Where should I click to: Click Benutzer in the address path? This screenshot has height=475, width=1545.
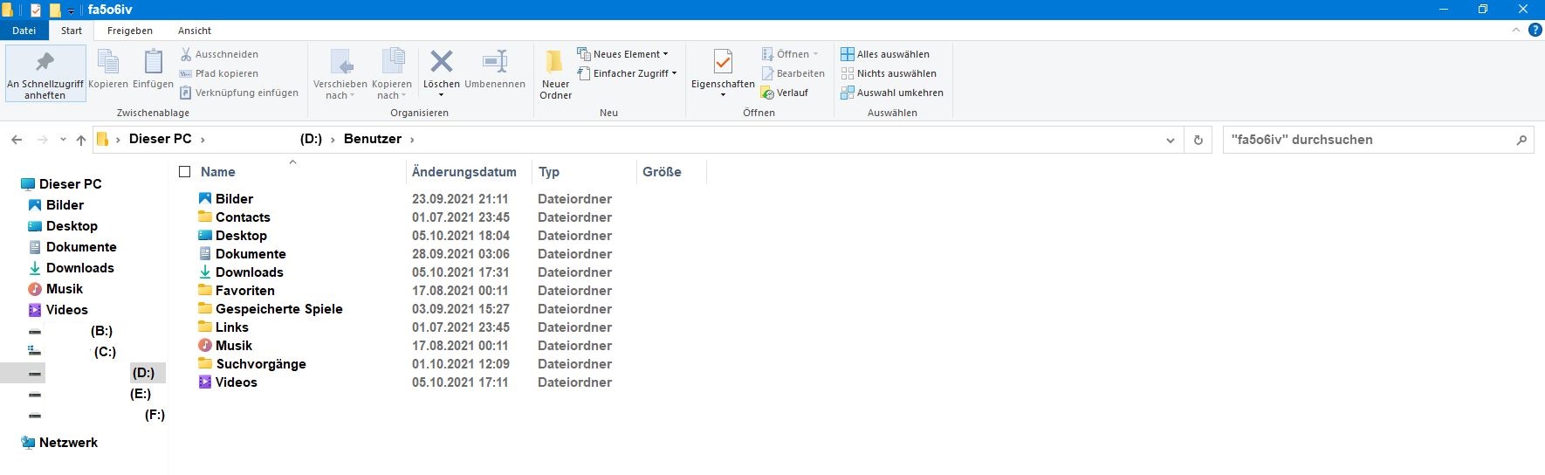coord(373,139)
